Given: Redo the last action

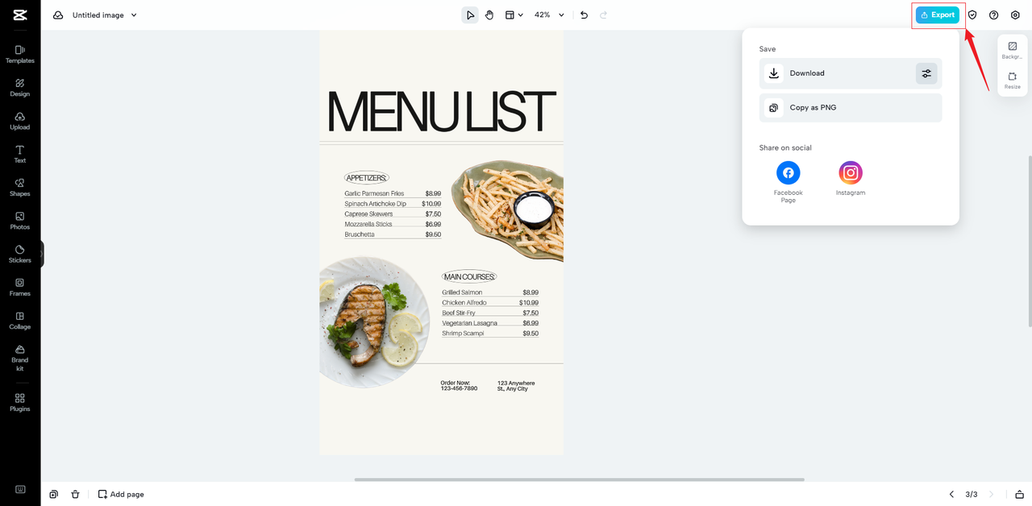Looking at the screenshot, I should click(603, 15).
